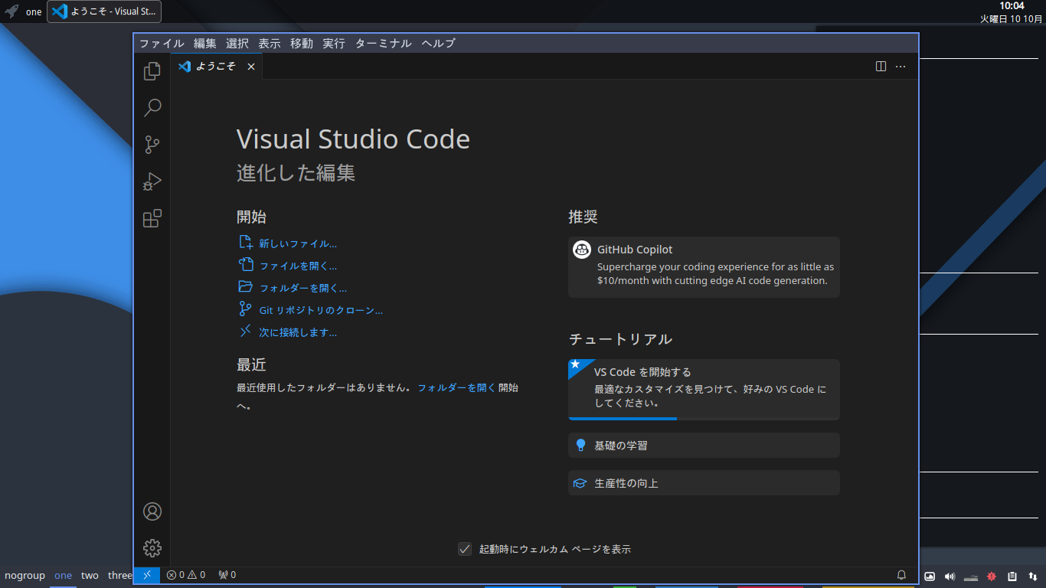Click VS Code を開始する progress bar

(704, 419)
